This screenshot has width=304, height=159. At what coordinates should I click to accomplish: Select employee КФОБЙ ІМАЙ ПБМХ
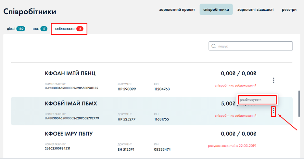pyautogui.click(x=71, y=103)
